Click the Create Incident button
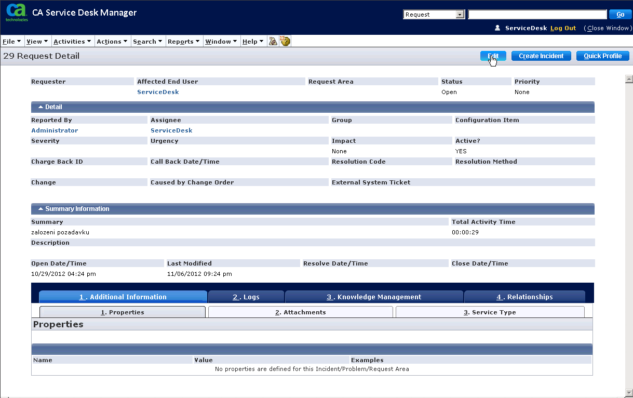This screenshot has width=633, height=398. [541, 56]
